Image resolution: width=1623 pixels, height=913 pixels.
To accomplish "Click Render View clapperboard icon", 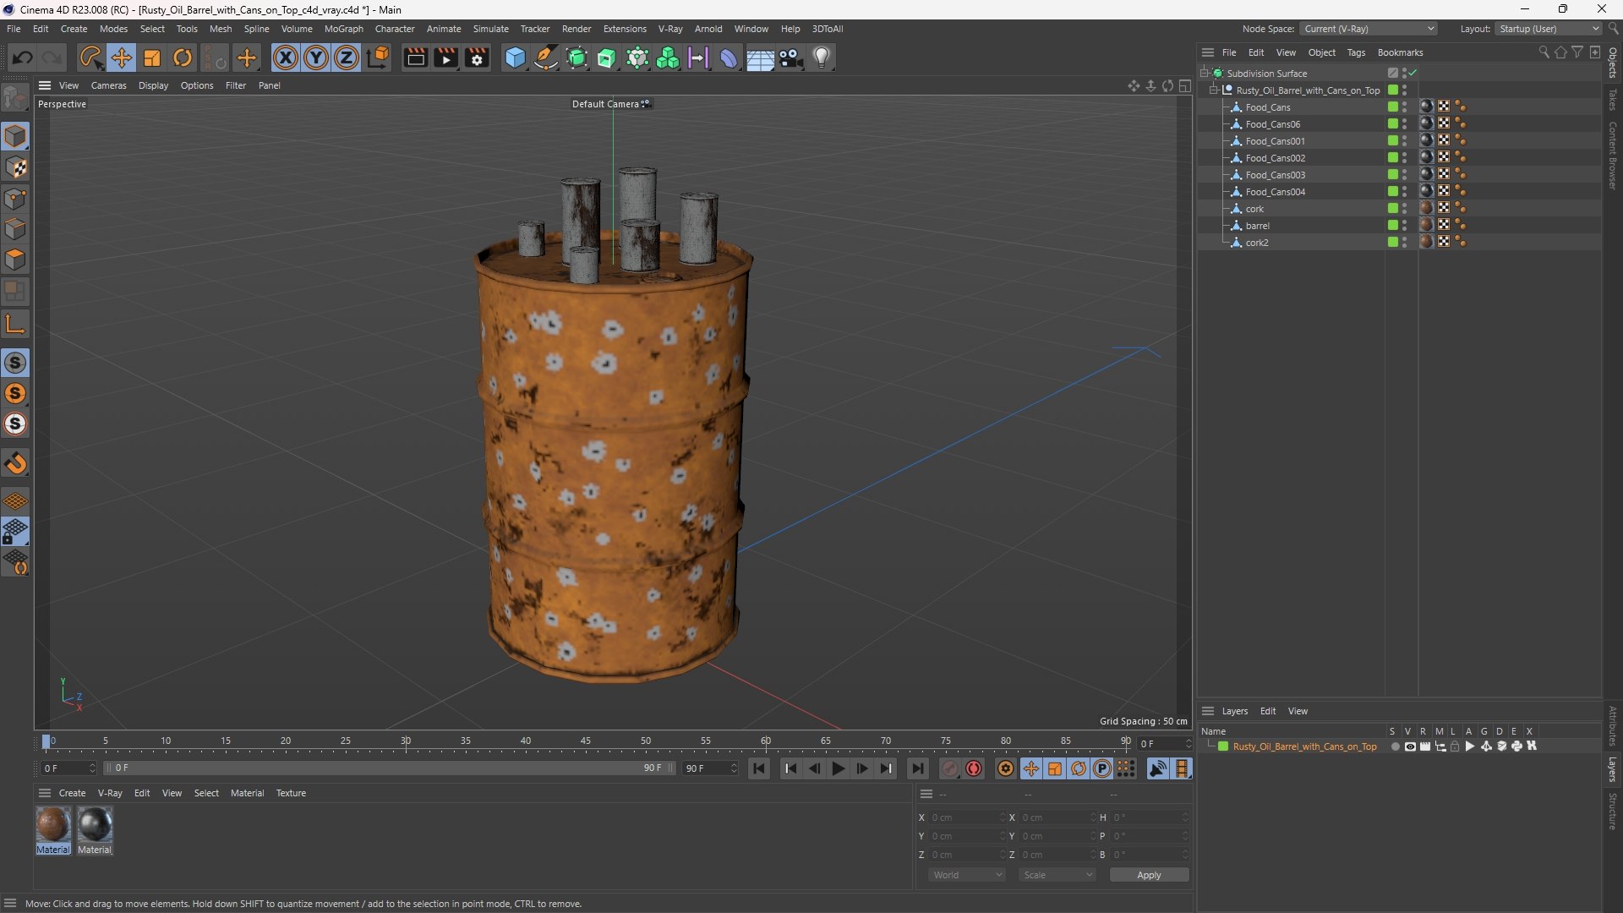I will (x=415, y=57).
